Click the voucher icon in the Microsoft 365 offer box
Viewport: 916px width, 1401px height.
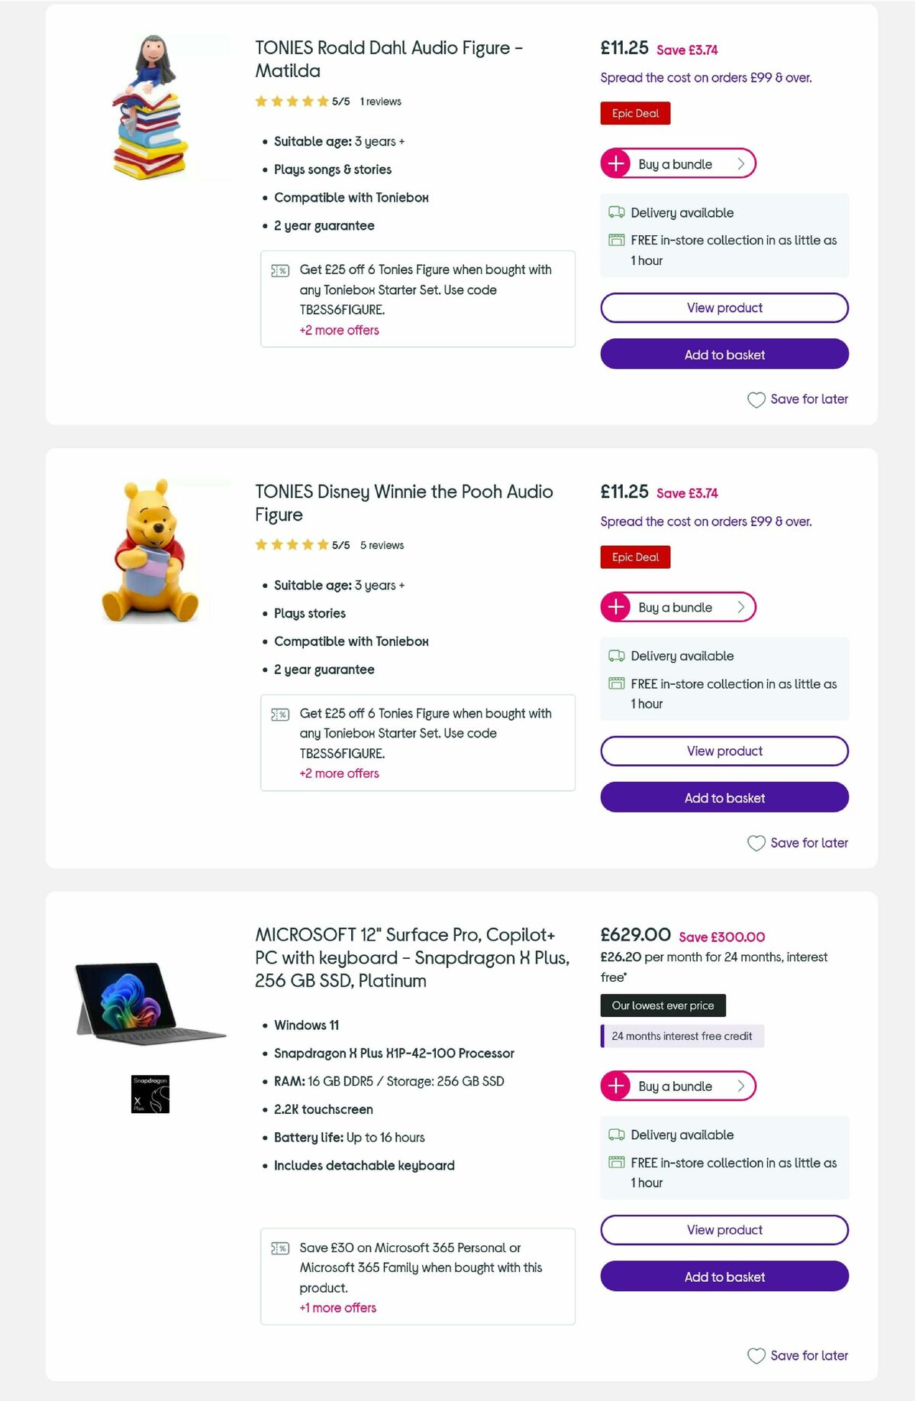click(280, 1248)
